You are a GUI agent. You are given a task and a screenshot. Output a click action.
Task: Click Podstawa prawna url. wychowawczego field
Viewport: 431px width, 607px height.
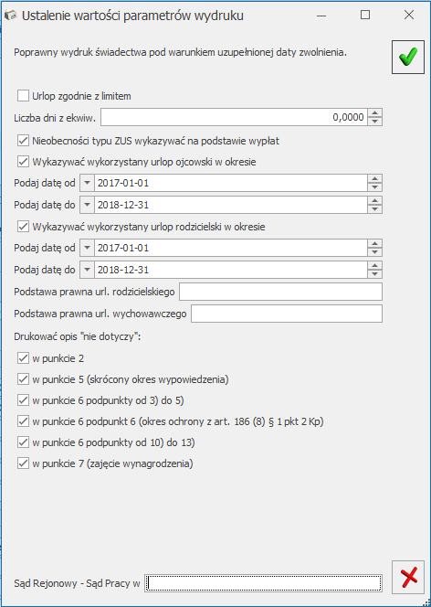click(287, 314)
